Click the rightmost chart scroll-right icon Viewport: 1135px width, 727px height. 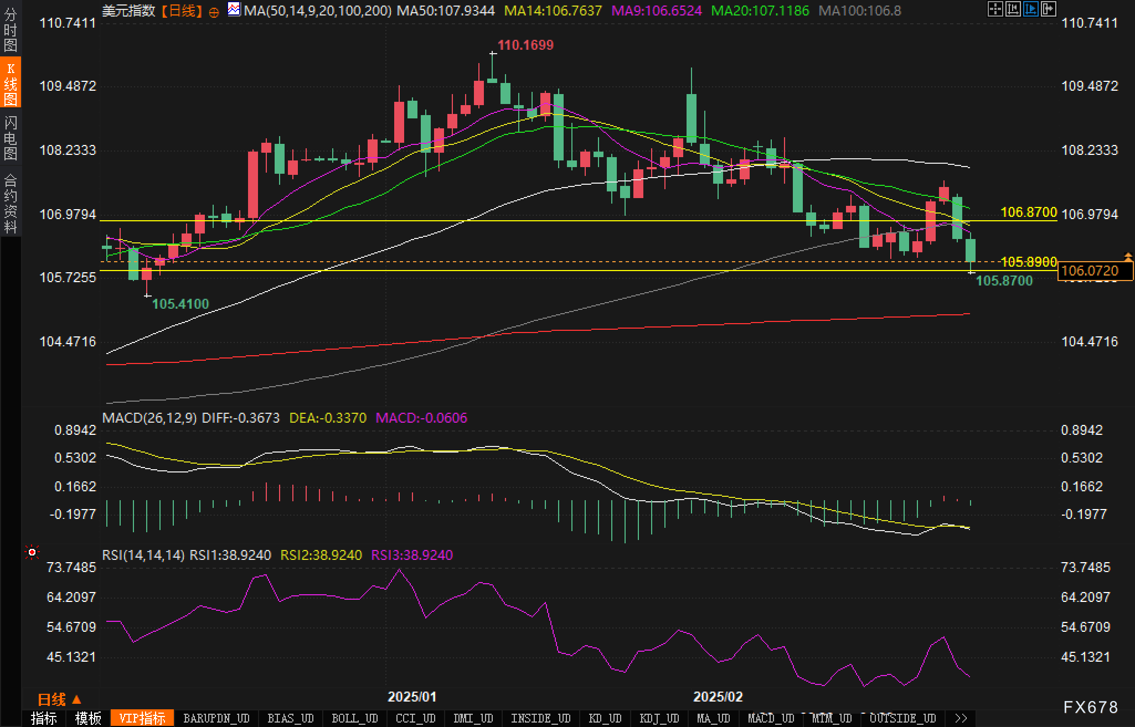(1048, 9)
